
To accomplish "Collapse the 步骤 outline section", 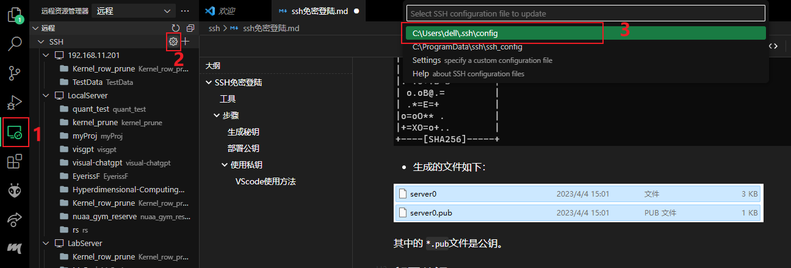I will [x=216, y=115].
